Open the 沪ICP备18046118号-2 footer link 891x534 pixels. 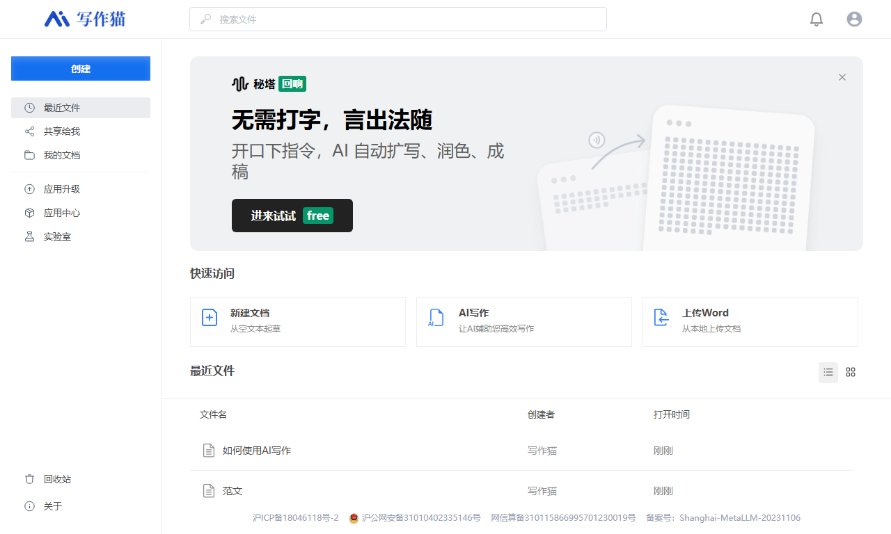click(x=296, y=518)
